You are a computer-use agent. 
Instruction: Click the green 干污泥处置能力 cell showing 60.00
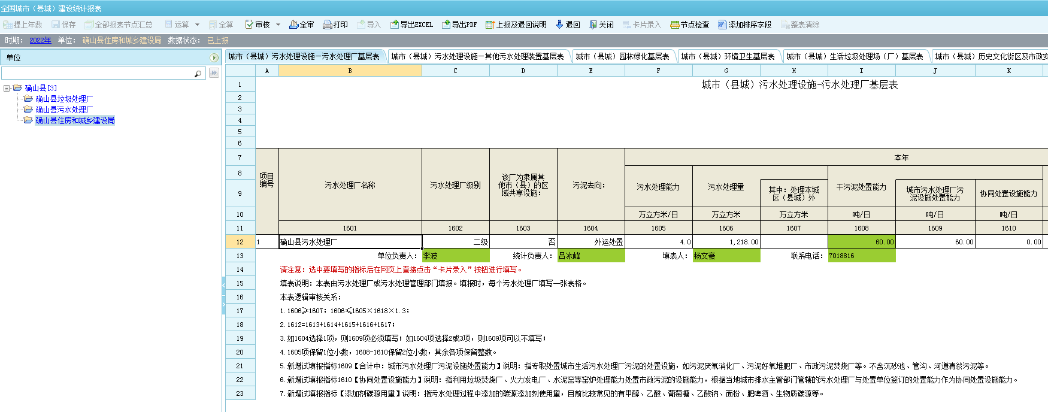pos(861,242)
